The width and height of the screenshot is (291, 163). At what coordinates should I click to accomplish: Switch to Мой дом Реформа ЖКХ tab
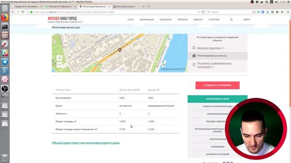click(x=60, y=6)
